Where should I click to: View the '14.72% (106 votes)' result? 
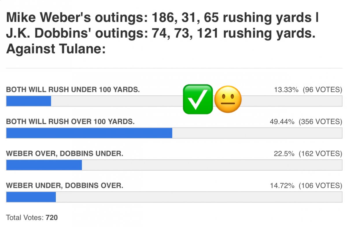[x=306, y=185]
